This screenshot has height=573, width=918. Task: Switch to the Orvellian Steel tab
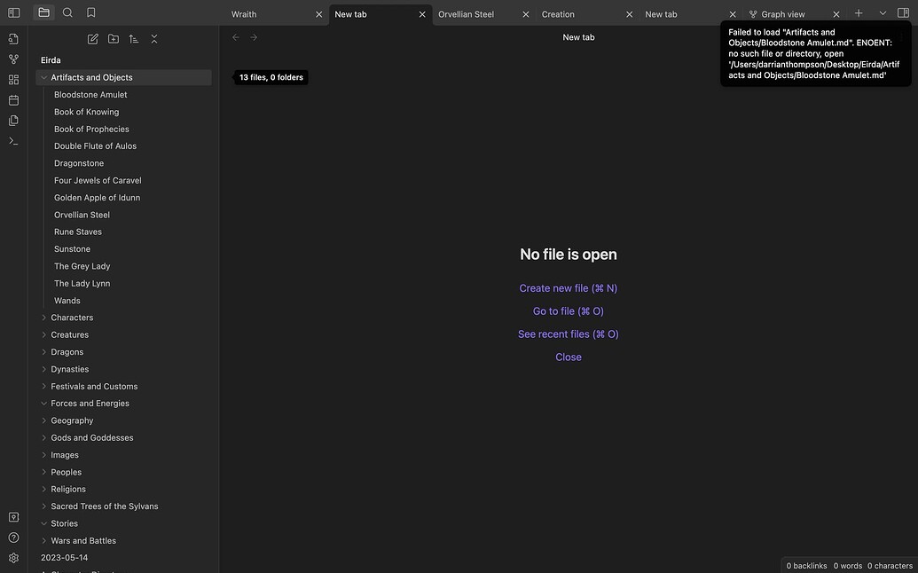coord(467,14)
